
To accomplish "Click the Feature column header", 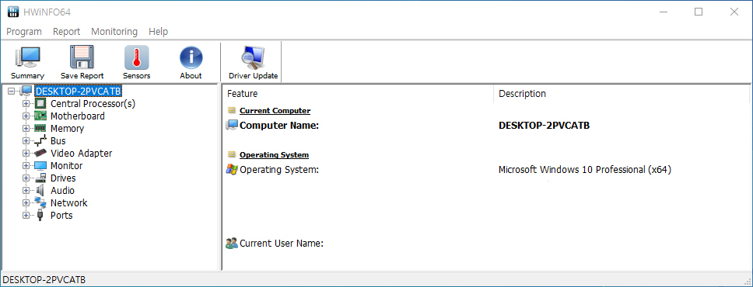I will [359, 93].
